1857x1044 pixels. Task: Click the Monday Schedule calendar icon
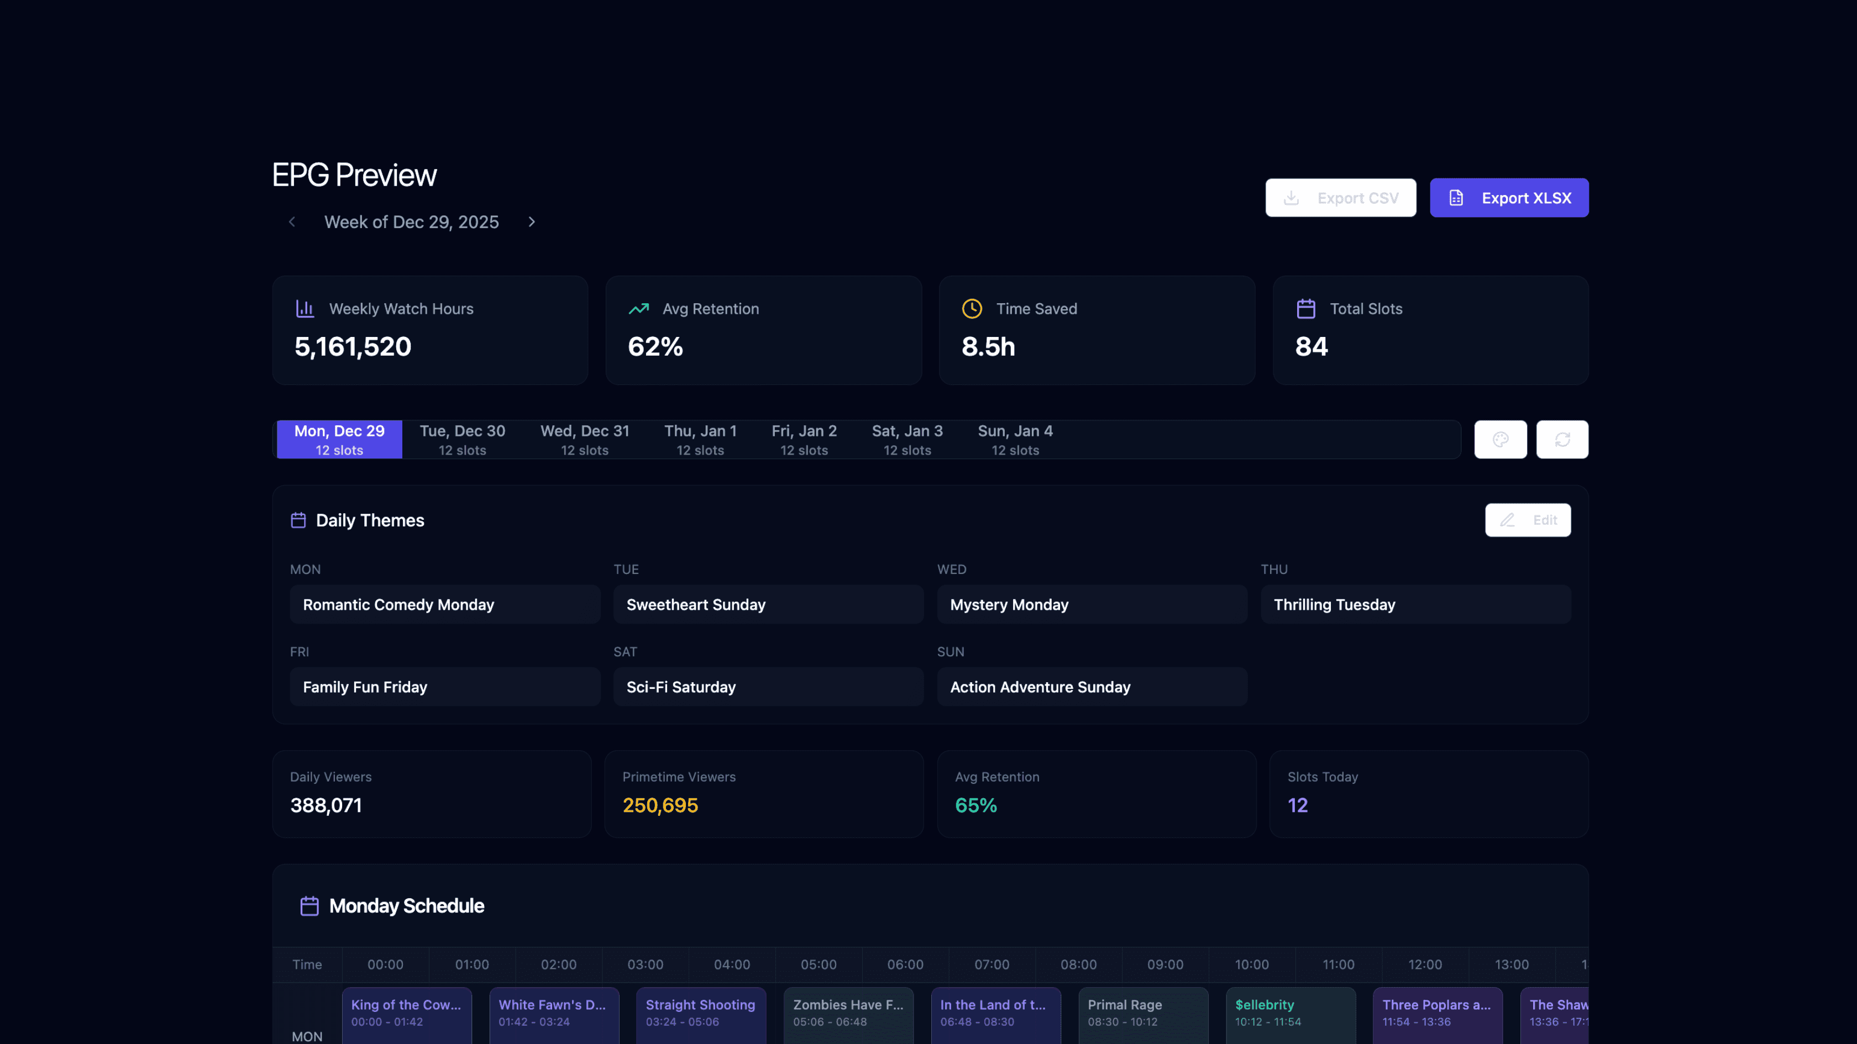(309, 906)
